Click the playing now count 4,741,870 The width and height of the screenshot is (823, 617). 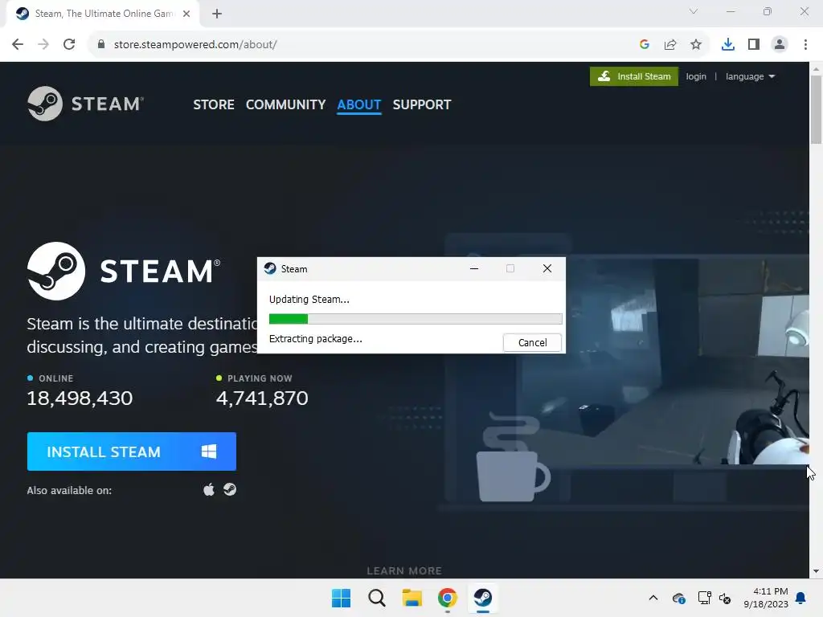pos(262,398)
